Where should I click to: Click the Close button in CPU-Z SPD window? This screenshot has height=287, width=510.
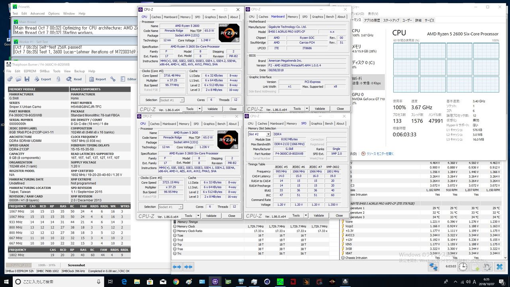(x=339, y=216)
